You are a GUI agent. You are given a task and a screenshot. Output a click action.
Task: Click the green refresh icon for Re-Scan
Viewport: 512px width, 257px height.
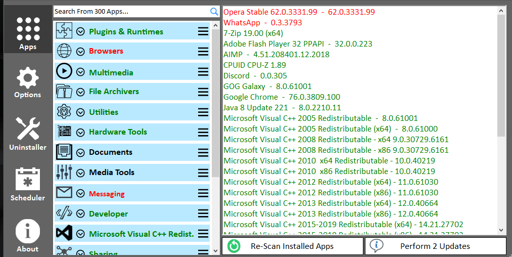coord(234,246)
